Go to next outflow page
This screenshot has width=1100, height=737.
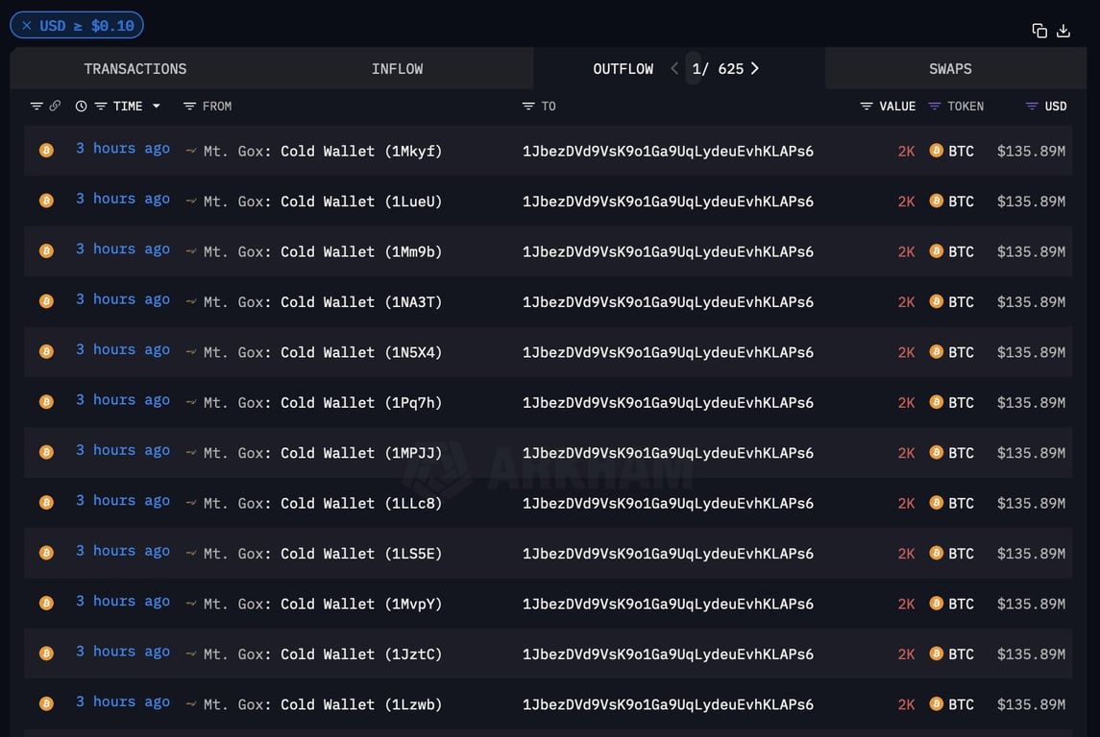755,68
